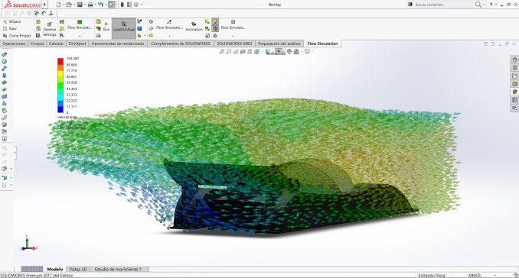Open the Edit Appearance color ball
Screen dimensions: 519x278
(289, 51)
